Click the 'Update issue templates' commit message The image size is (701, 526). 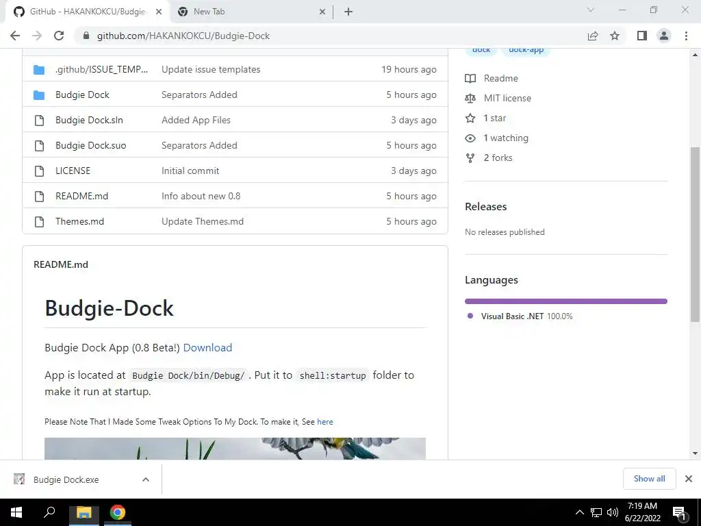coord(211,69)
